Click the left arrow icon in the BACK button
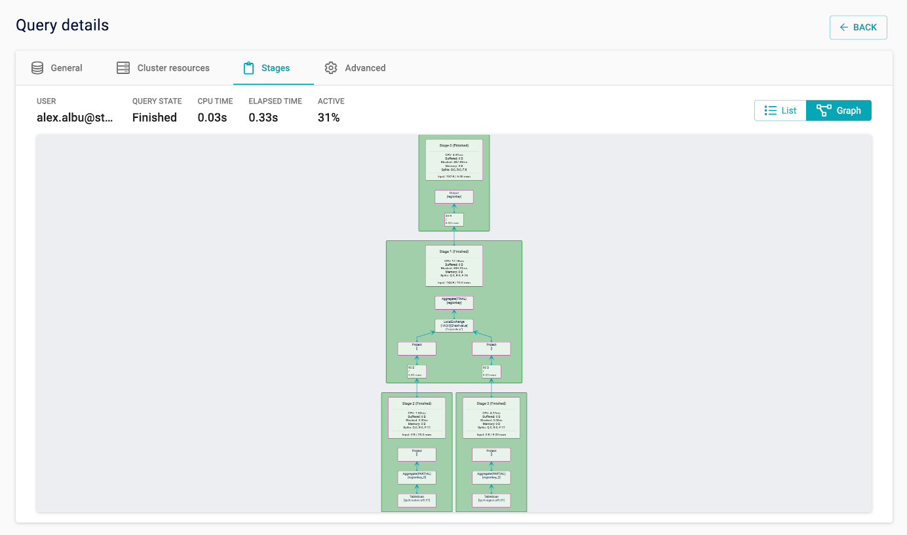Image resolution: width=907 pixels, height=535 pixels. click(x=843, y=27)
